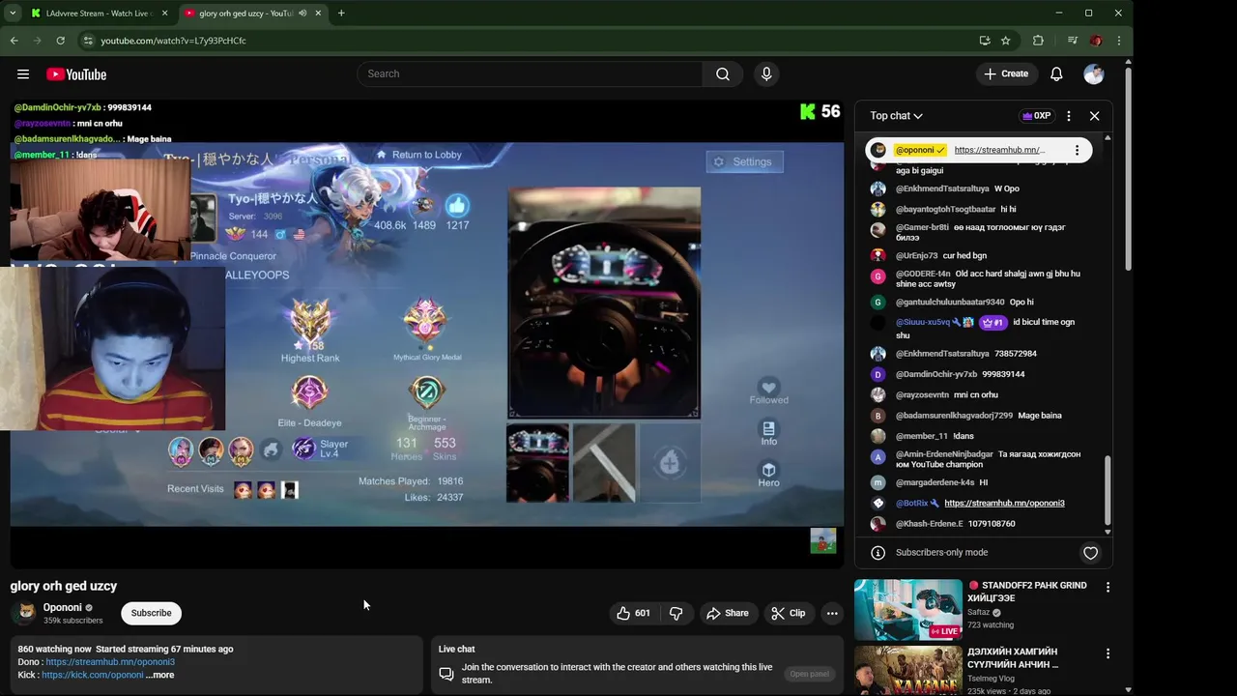The height and width of the screenshot is (696, 1237).
Task: Click the channel watermark in video corner
Action: click(822, 541)
